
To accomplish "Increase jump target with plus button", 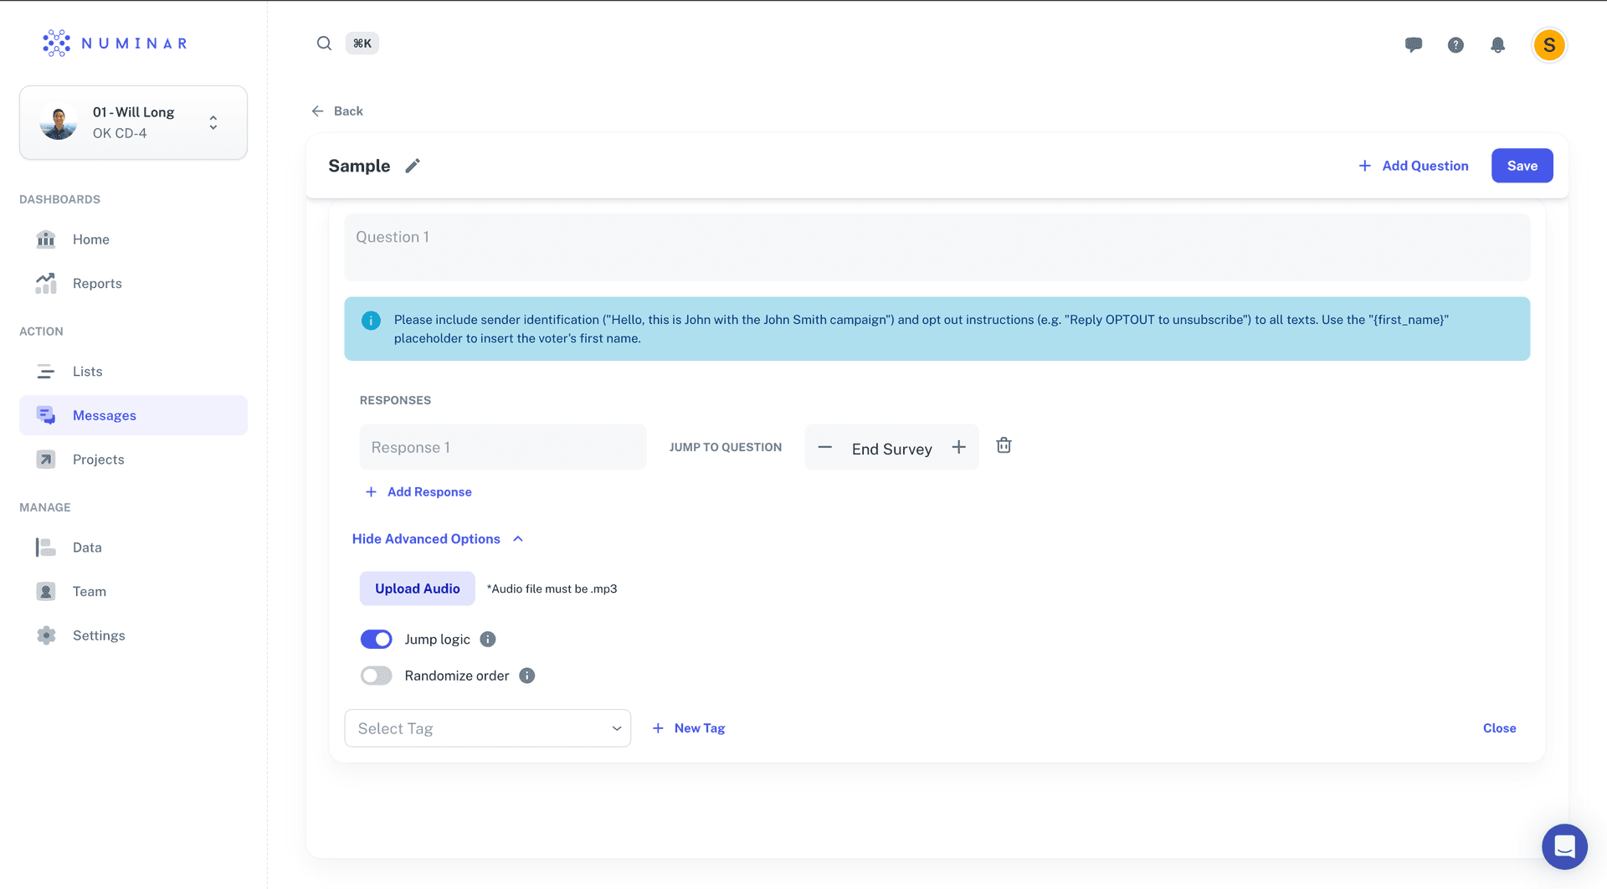I will 958,447.
